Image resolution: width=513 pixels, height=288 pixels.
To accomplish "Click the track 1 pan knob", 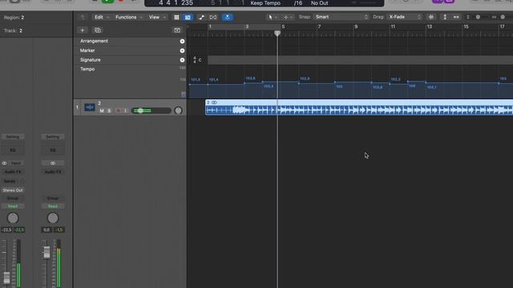I will coord(178,110).
